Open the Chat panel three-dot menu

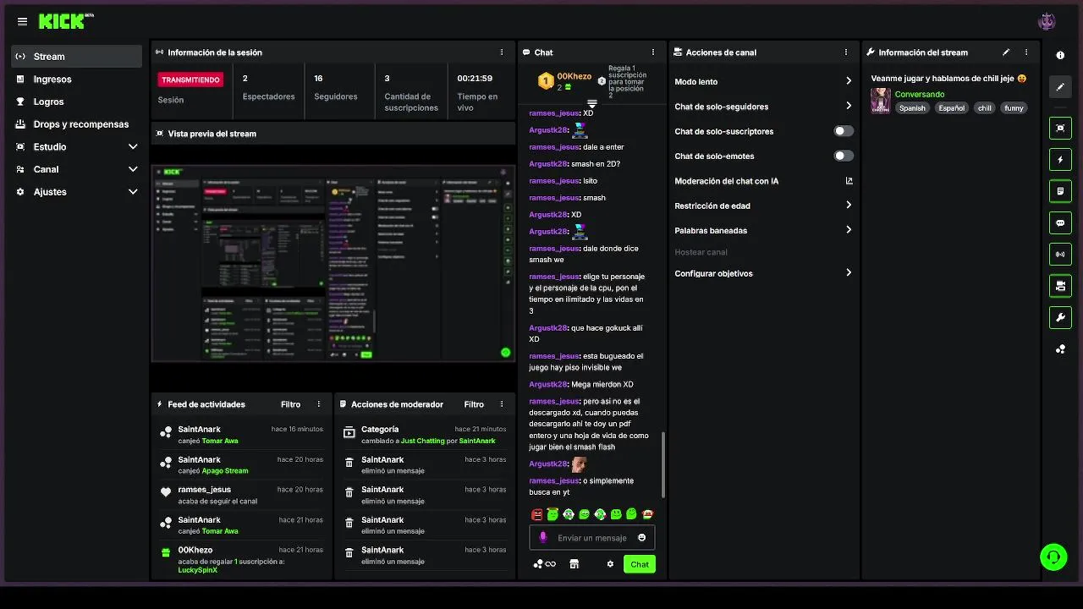click(652, 52)
